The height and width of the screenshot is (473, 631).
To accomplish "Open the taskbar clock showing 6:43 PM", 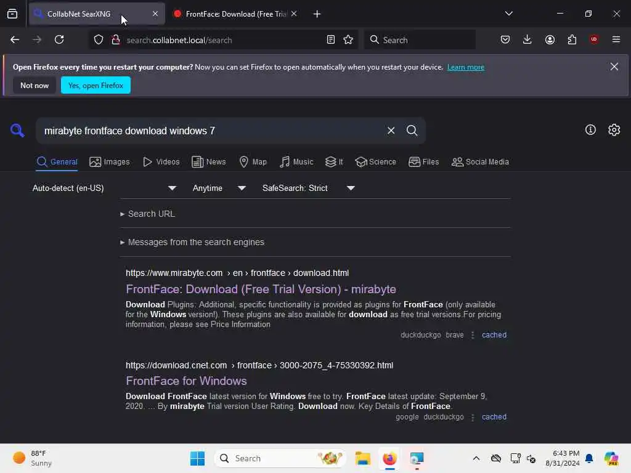I will (x=562, y=458).
